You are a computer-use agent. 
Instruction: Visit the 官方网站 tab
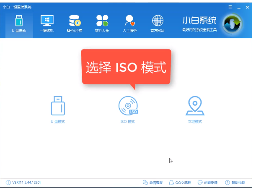pos(157,24)
